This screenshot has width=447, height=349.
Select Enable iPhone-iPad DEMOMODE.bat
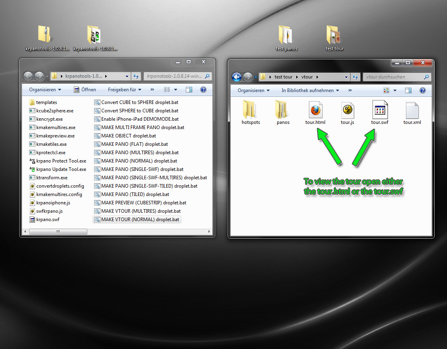136,119
